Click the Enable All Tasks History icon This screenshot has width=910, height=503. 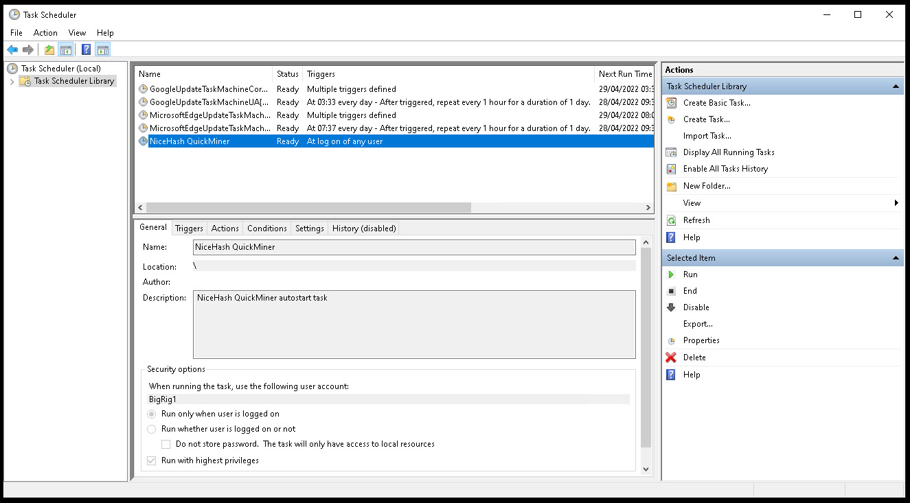point(670,168)
